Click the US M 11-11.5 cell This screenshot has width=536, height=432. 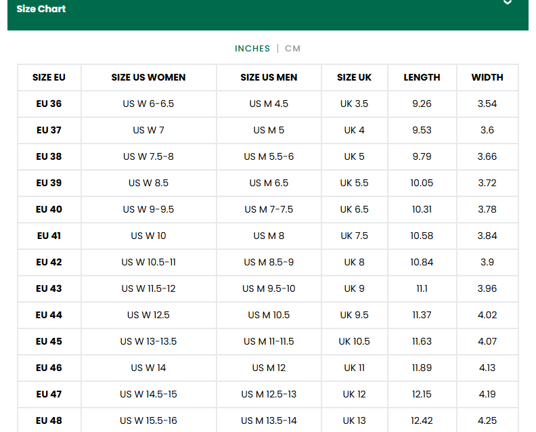point(269,341)
